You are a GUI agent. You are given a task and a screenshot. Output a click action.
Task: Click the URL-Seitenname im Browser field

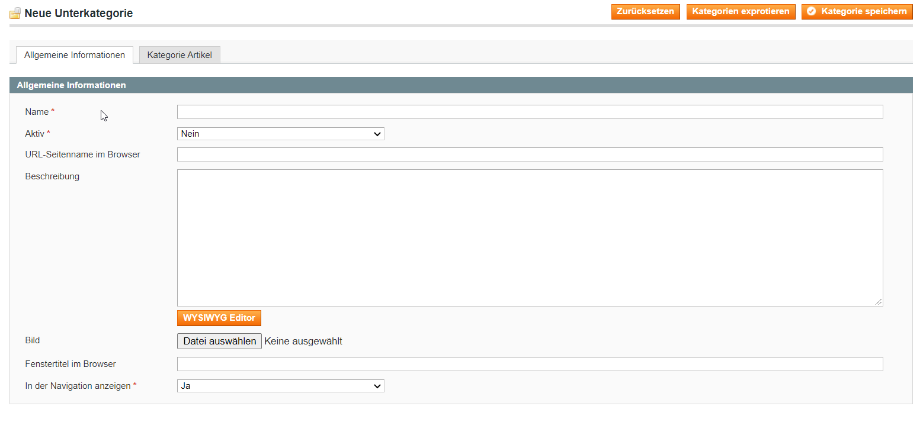point(530,154)
